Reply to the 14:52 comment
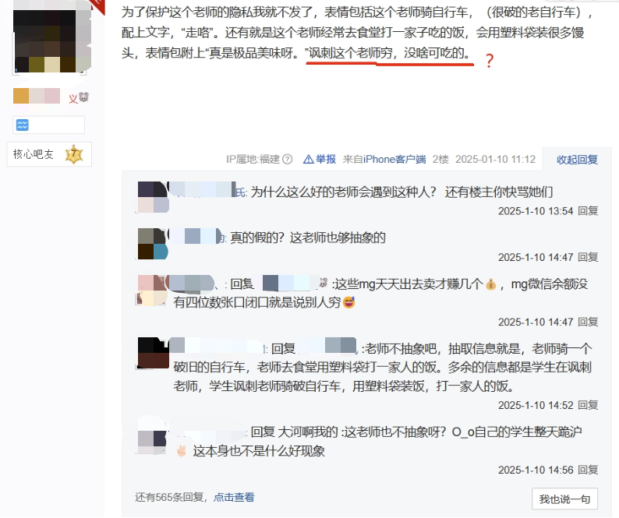This screenshot has width=619, height=518. pyautogui.click(x=589, y=405)
